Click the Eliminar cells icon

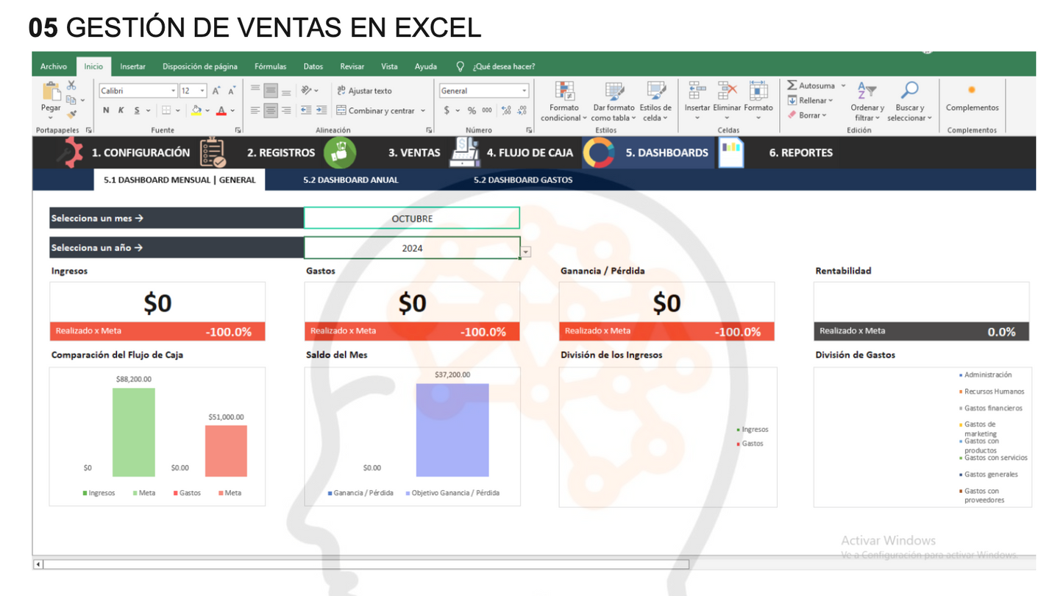(x=727, y=91)
